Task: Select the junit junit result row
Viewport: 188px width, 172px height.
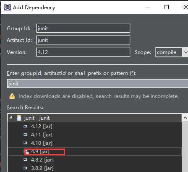Action: tap(94, 118)
